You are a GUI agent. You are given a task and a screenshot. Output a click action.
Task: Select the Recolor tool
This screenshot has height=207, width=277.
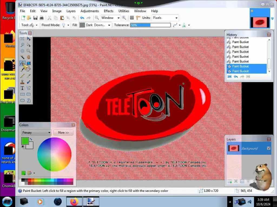click(x=29, y=82)
